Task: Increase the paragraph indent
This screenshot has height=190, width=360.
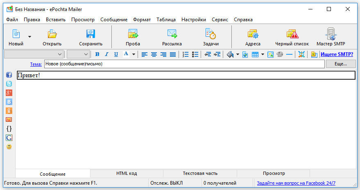Action: tap(217, 54)
